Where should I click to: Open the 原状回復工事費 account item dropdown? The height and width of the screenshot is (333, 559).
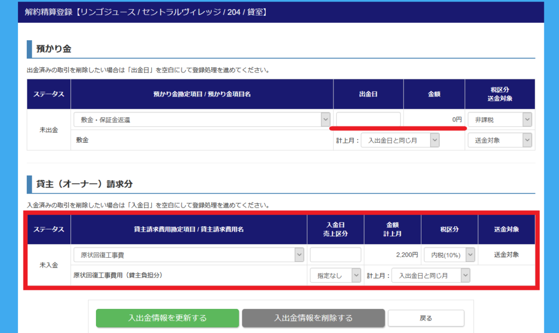pos(188,255)
